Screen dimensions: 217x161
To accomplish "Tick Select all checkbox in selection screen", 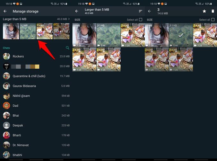I will [213, 19].
